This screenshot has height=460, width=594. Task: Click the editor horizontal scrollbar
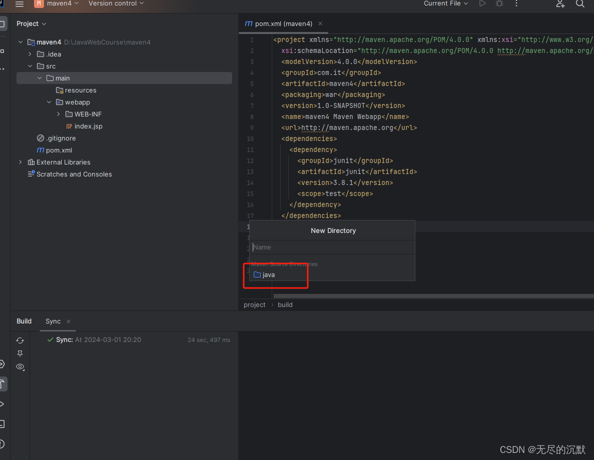433,296
